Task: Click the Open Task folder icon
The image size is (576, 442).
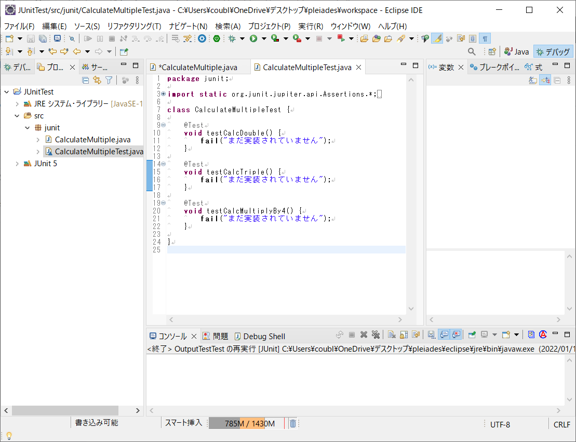Action: click(389, 38)
